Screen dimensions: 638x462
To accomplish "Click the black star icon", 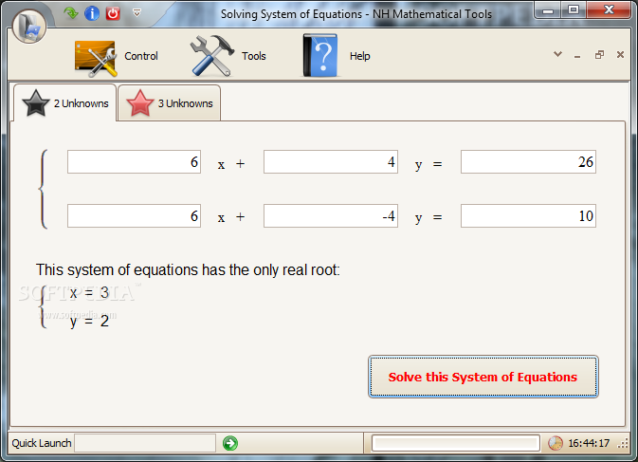I will click(36, 103).
